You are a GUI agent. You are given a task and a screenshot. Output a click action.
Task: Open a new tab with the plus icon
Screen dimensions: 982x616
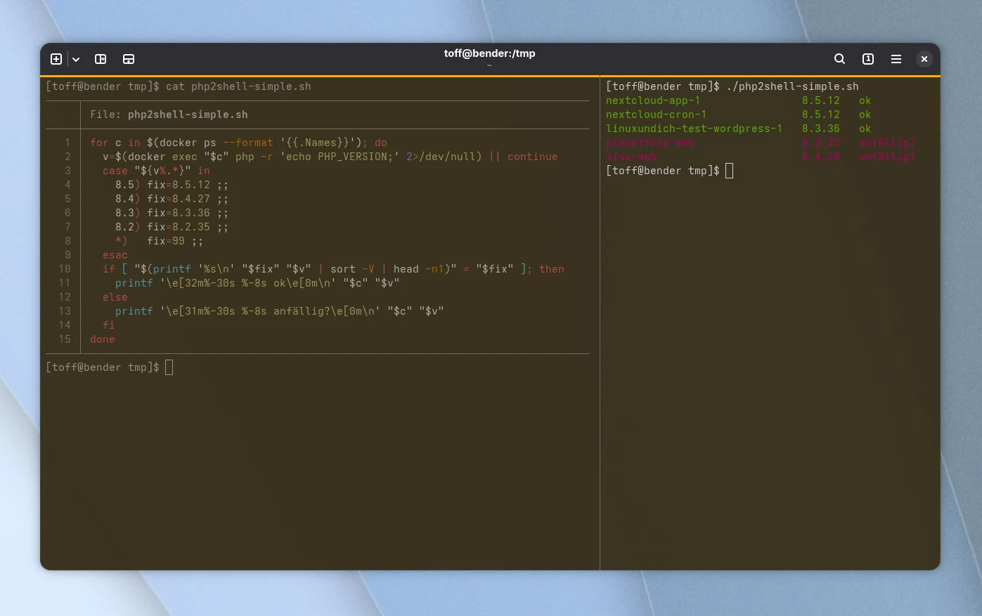tap(56, 59)
